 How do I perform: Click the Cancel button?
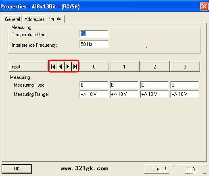point(159,169)
